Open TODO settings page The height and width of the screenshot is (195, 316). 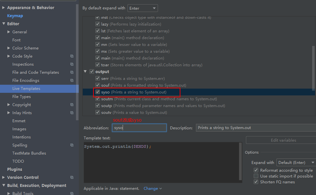point(18,161)
